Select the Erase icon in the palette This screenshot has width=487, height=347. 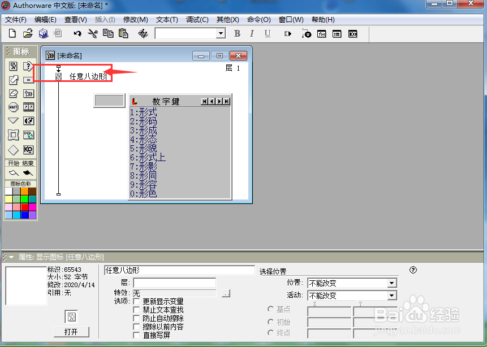(13, 93)
